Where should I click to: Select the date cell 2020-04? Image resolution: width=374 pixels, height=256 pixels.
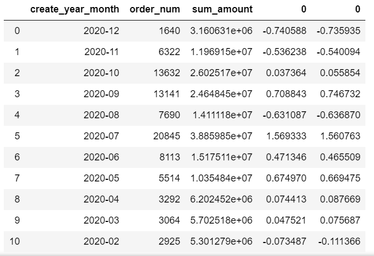tap(101, 199)
